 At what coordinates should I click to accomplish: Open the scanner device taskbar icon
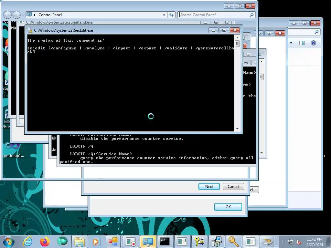267,242
